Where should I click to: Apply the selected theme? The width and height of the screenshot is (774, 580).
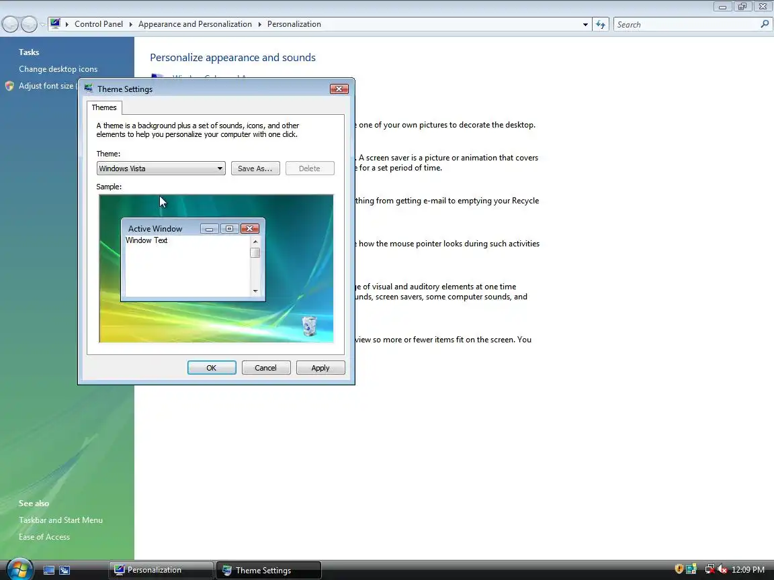pyautogui.click(x=320, y=367)
